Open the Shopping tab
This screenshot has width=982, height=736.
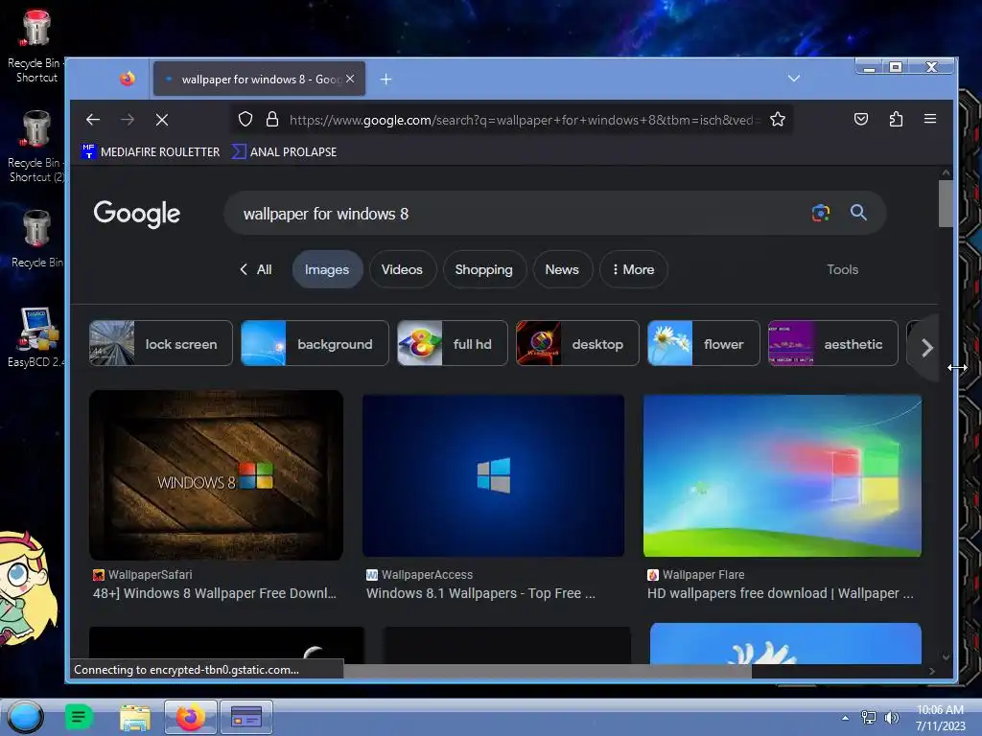tap(484, 269)
